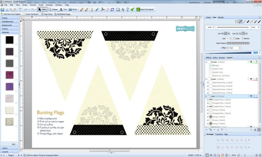Open the Insert menu

click(x=25, y=5)
